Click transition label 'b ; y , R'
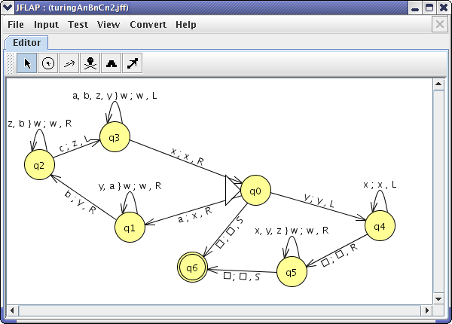 pyautogui.click(x=80, y=202)
